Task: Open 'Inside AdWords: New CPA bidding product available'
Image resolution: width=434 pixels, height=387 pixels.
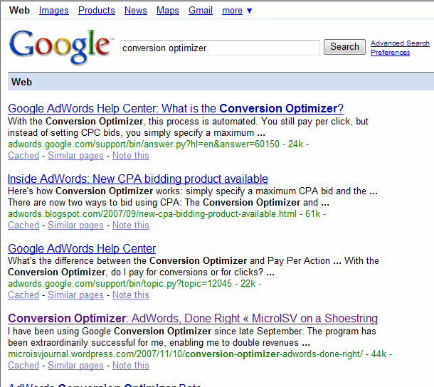Action: click(x=138, y=179)
